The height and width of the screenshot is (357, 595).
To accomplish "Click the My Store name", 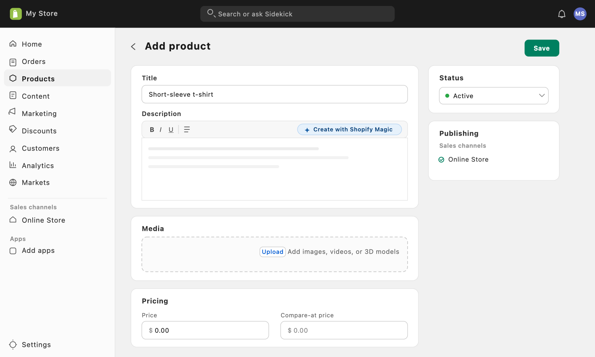I will [x=42, y=13].
